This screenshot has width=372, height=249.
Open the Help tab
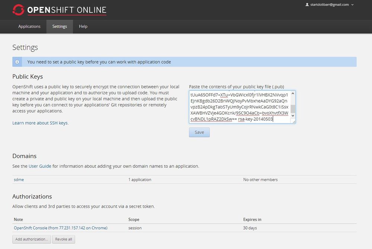tap(83, 26)
